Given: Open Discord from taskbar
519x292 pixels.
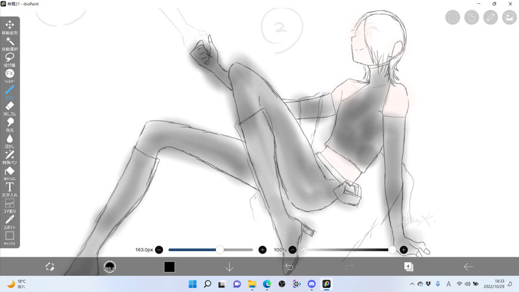Looking at the screenshot, I should pos(311,284).
